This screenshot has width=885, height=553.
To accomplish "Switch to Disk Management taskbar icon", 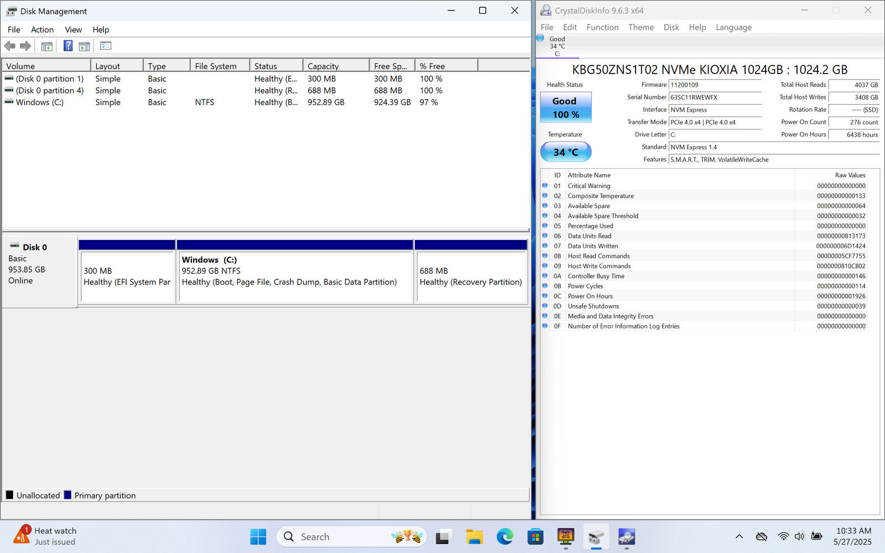I will tap(596, 536).
